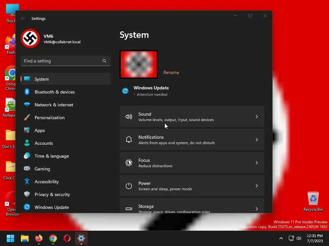The width and height of the screenshot is (329, 246).
Task: Launch File Explorer from the taskbar
Action: tap(24, 238)
